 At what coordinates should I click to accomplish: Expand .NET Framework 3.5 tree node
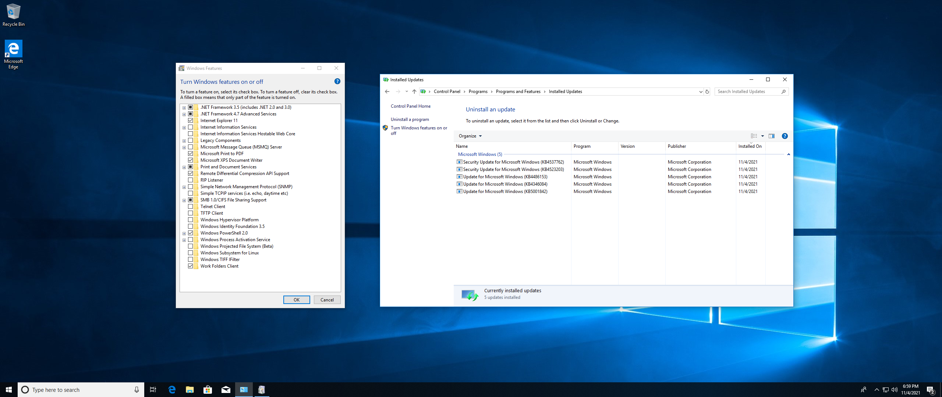click(184, 108)
